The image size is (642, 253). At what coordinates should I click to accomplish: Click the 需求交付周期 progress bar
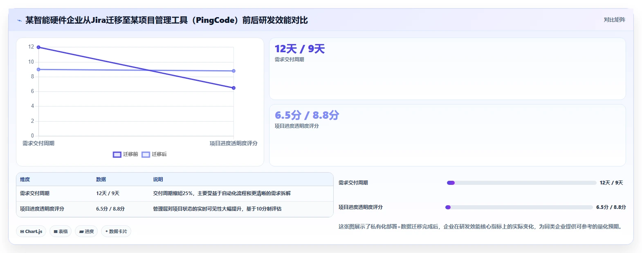click(521, 183)
